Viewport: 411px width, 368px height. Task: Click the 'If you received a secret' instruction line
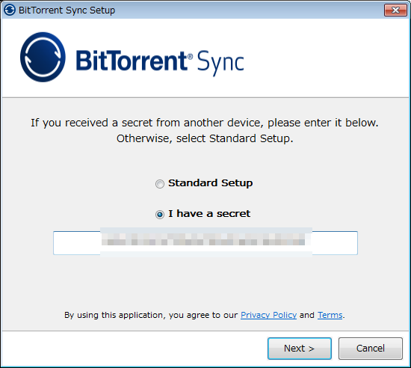(205, 123)
